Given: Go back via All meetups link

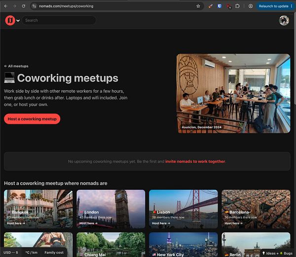Looking at the screenshot, I should tap(16, 66).
